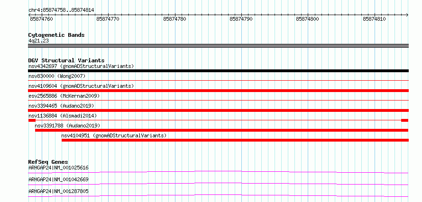
Task: Click the Cytogenetic Bands track heading
Action: click(56, 35)
